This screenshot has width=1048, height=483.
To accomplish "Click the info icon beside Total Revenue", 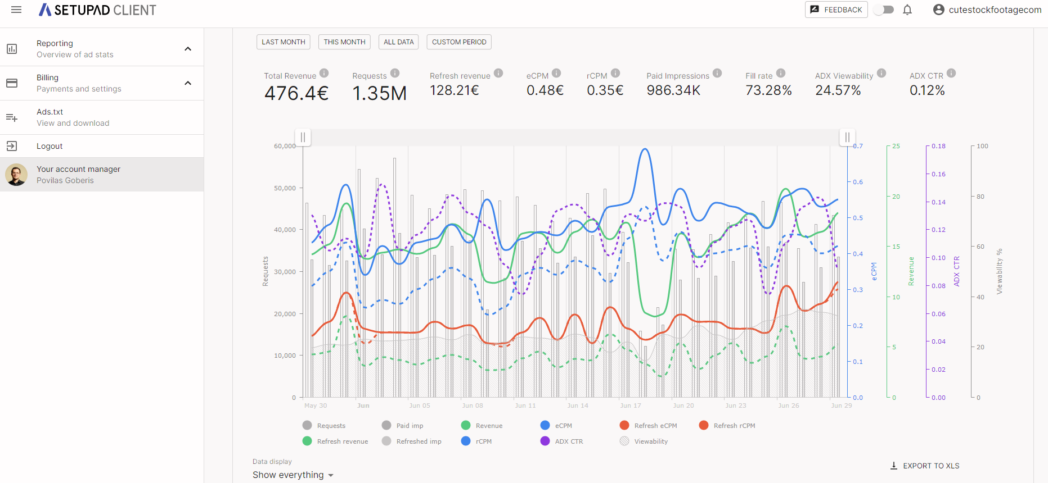I will tap(324, 73).
